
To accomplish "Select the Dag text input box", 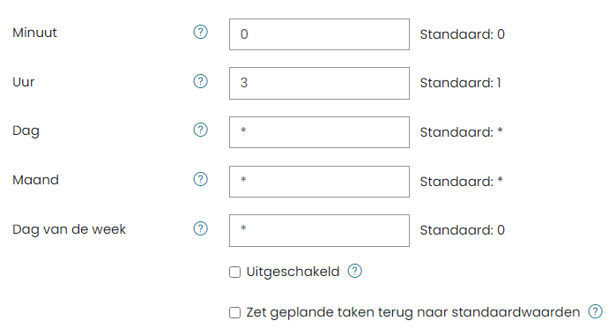I will click(x=319, y=132).
